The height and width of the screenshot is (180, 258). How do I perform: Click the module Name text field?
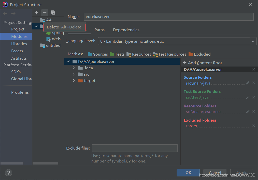point(169,17)
